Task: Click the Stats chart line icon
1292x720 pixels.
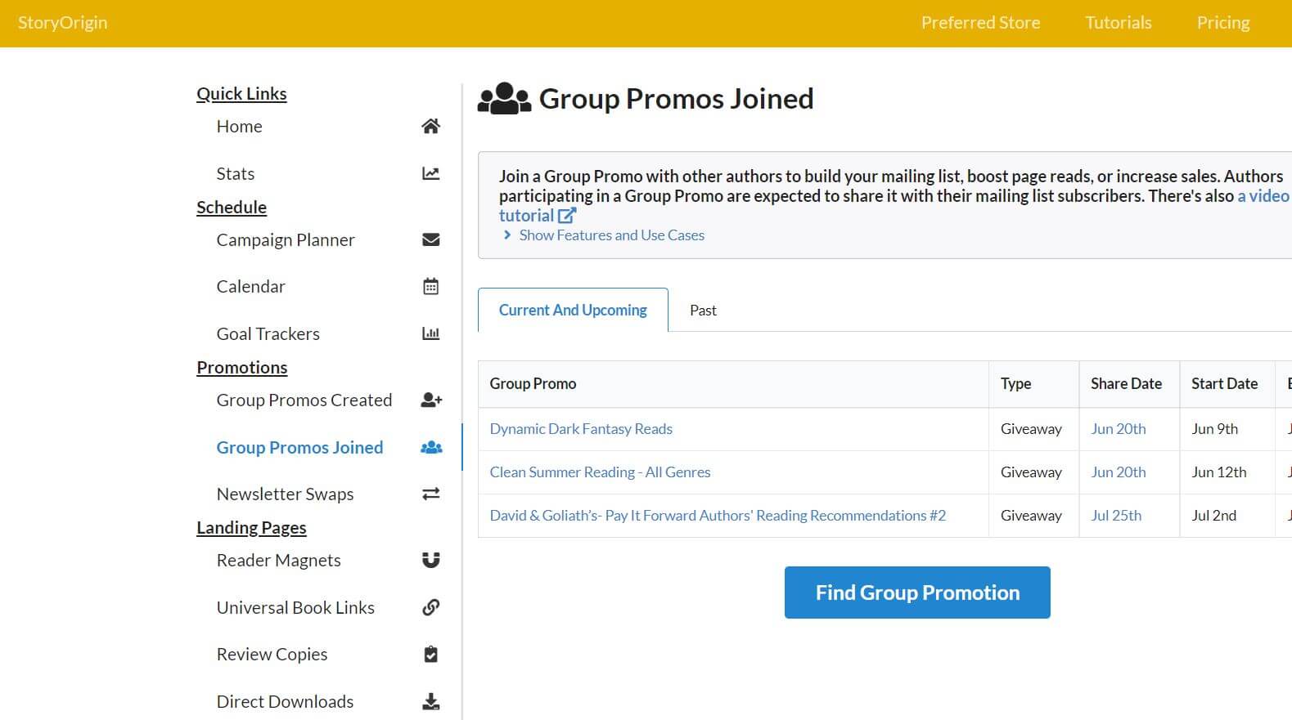Action: click(x=430, y=173)
